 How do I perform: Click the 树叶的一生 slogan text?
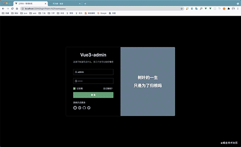[148, 78]
